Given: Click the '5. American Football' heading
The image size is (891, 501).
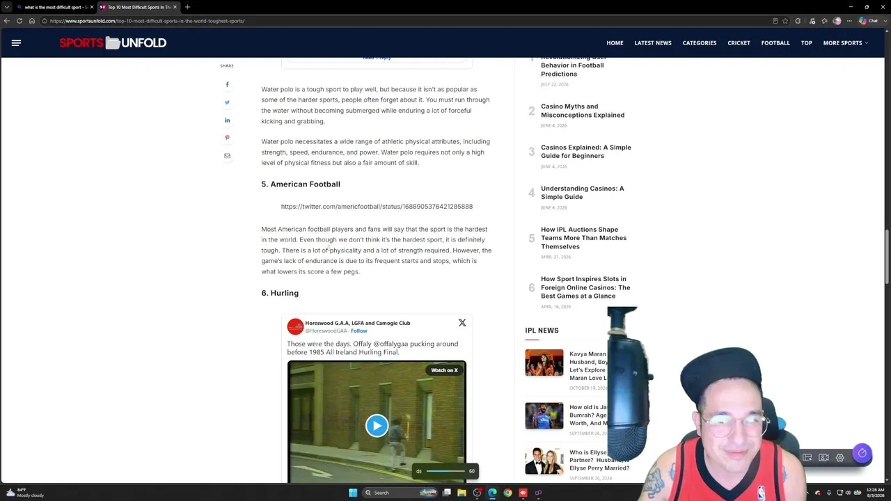Looking at the screenshot, I should point(301,184).
